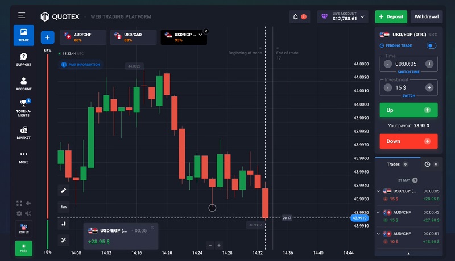Open the Trade section in sidebar
This screenshot has height=261, width=455.
[x=24, y=35]
